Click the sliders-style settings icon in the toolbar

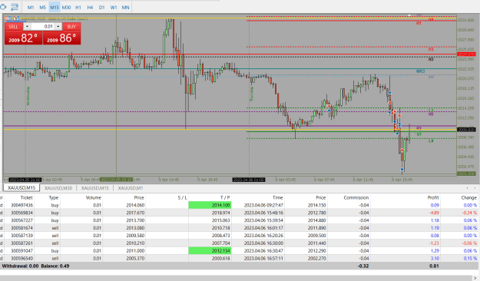click(x=15, y=7)
